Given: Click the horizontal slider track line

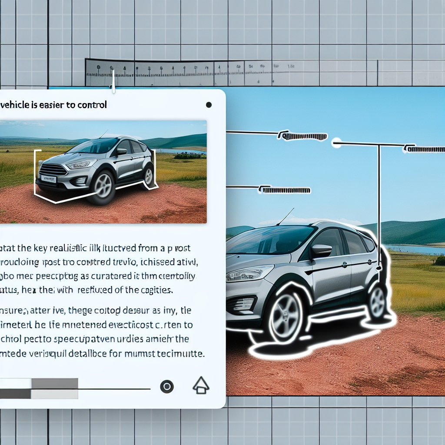Looking at the screenshot, I should (x=114, y=389).
